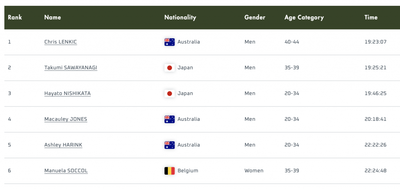Click the Belgium flag beside Manuela SOCCOL
The width and height of the screenshot is (400, 189).
point(170,171)
